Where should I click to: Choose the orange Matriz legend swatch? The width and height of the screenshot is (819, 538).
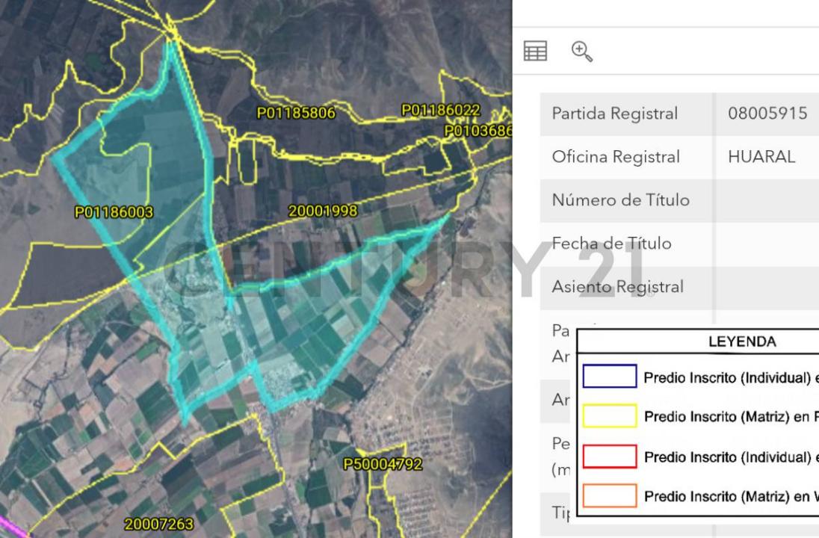(609, 496)
